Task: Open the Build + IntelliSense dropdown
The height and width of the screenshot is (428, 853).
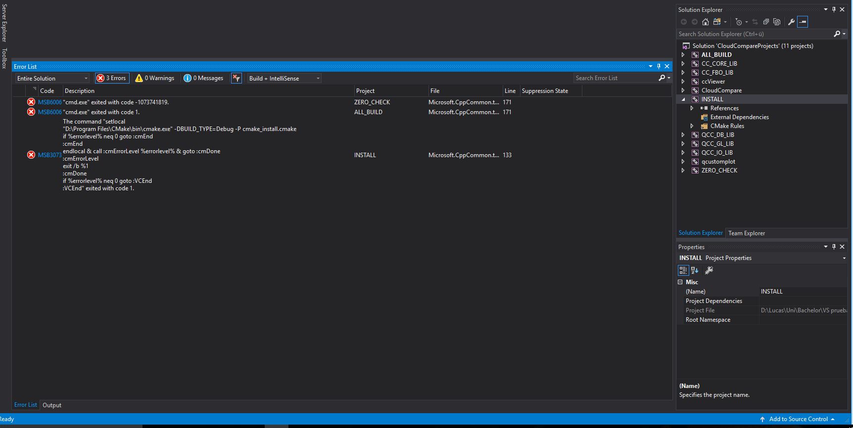Action: (x=284, y=78)
